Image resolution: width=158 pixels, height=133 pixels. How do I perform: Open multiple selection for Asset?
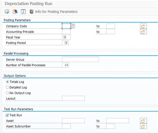(143, 121)
